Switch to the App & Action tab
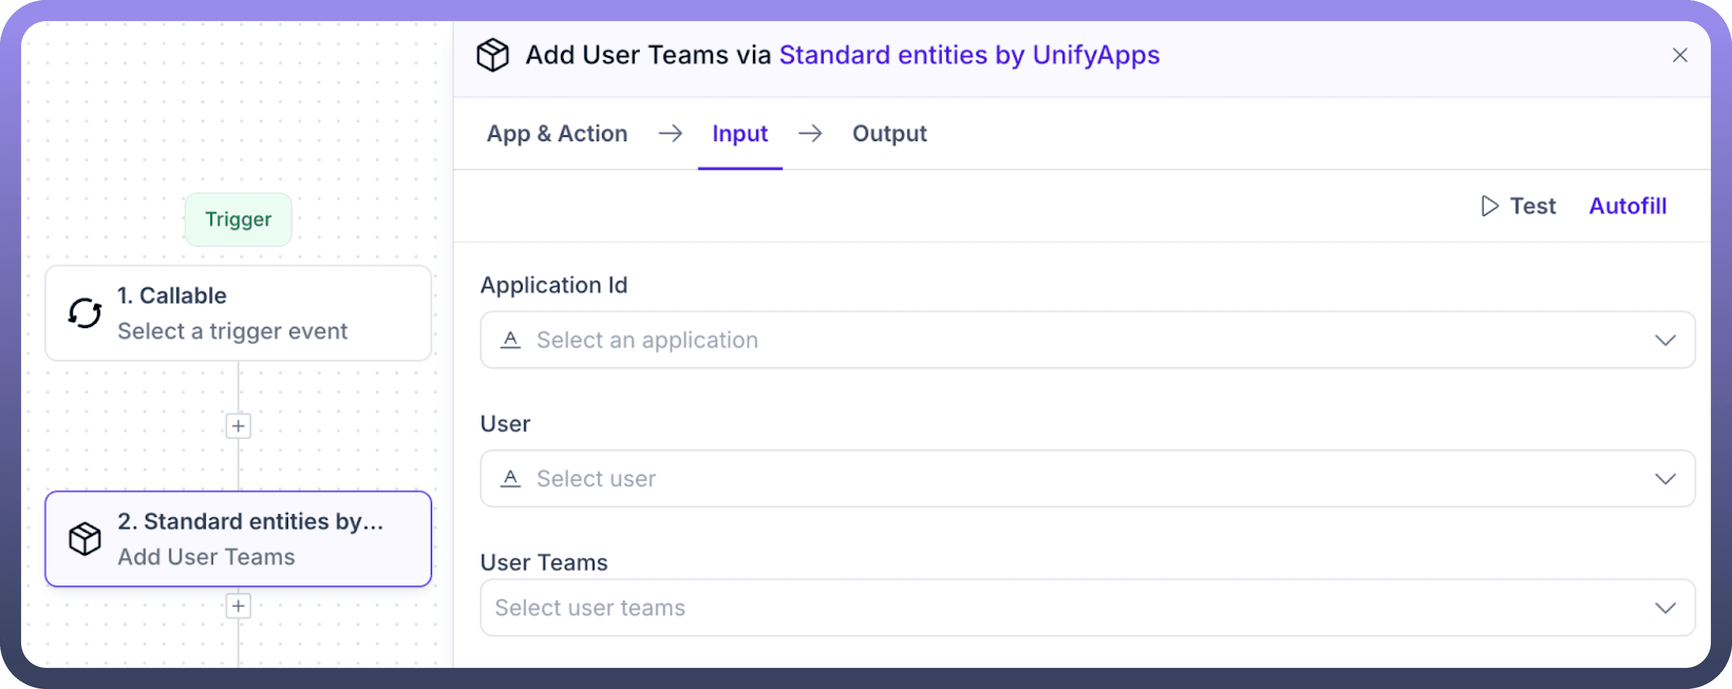The height and width of the screenshot is (689, 1732). coord(557,133)
